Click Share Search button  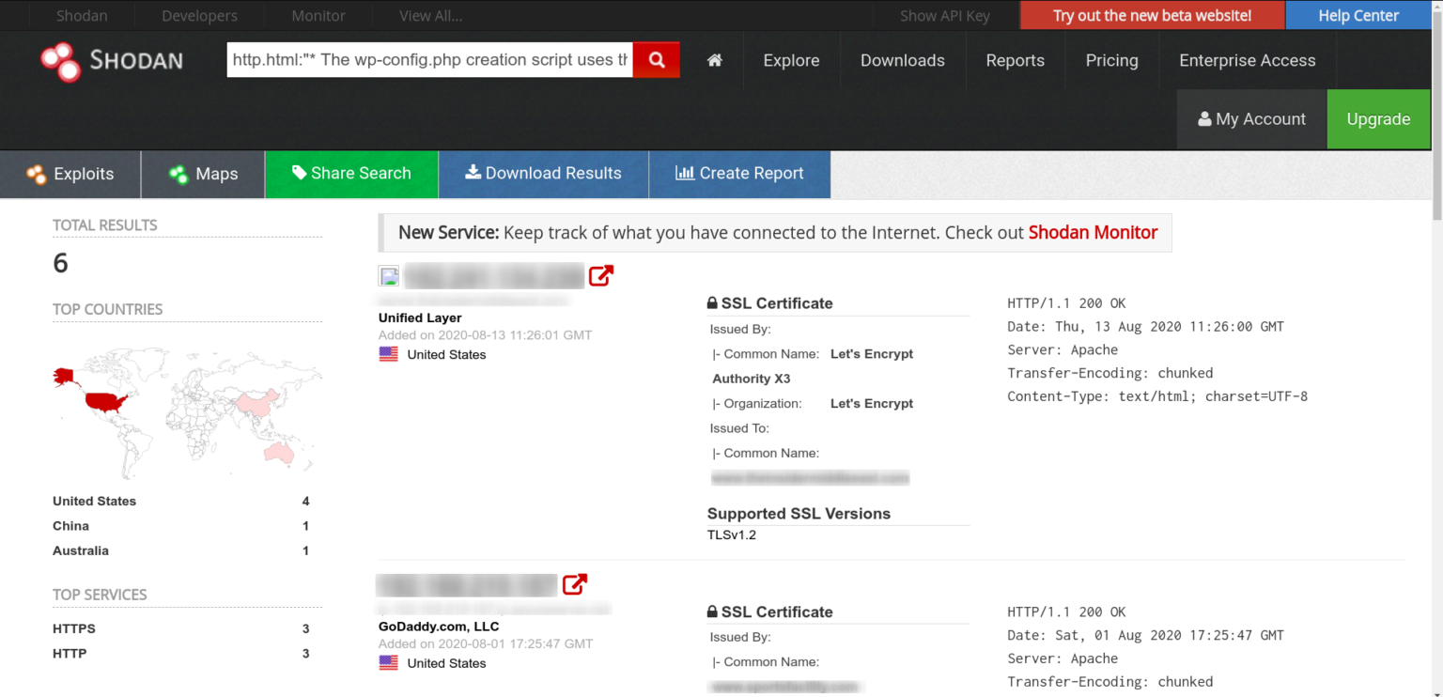(351, 174)
